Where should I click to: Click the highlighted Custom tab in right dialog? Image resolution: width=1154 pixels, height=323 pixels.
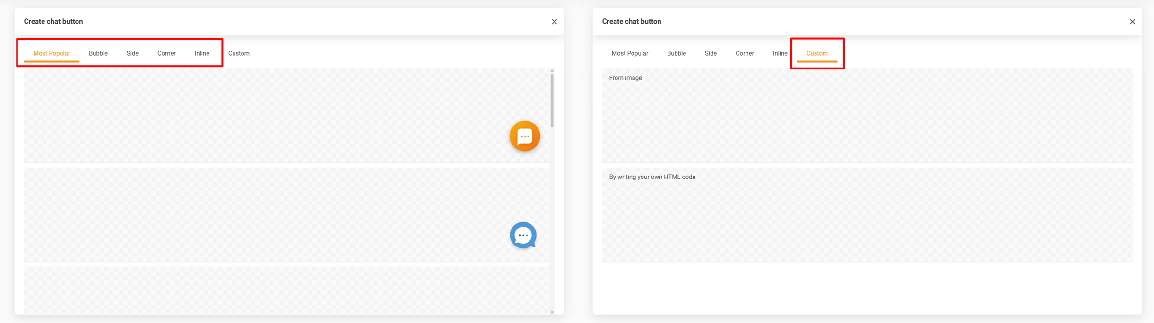(x=817, y=53)
